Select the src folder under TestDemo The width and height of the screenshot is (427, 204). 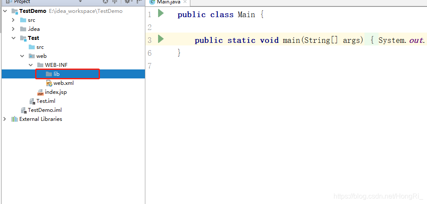coord(31,20)
